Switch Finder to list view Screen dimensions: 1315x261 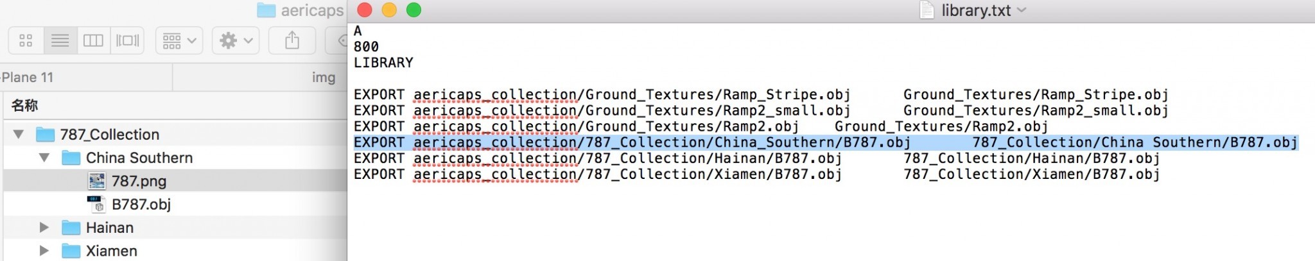tap(60, 41)
